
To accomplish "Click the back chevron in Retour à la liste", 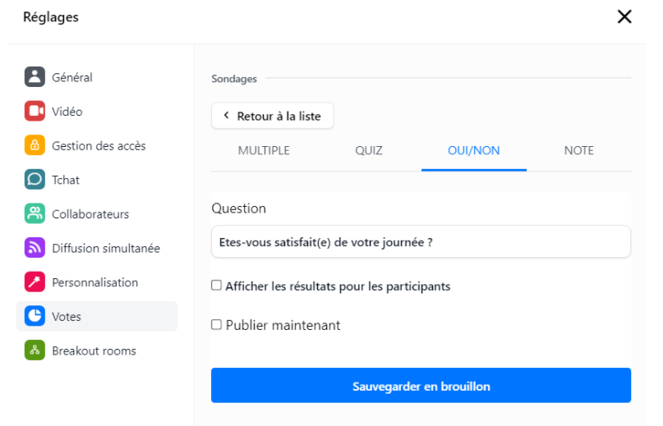I will click(226, 116).
